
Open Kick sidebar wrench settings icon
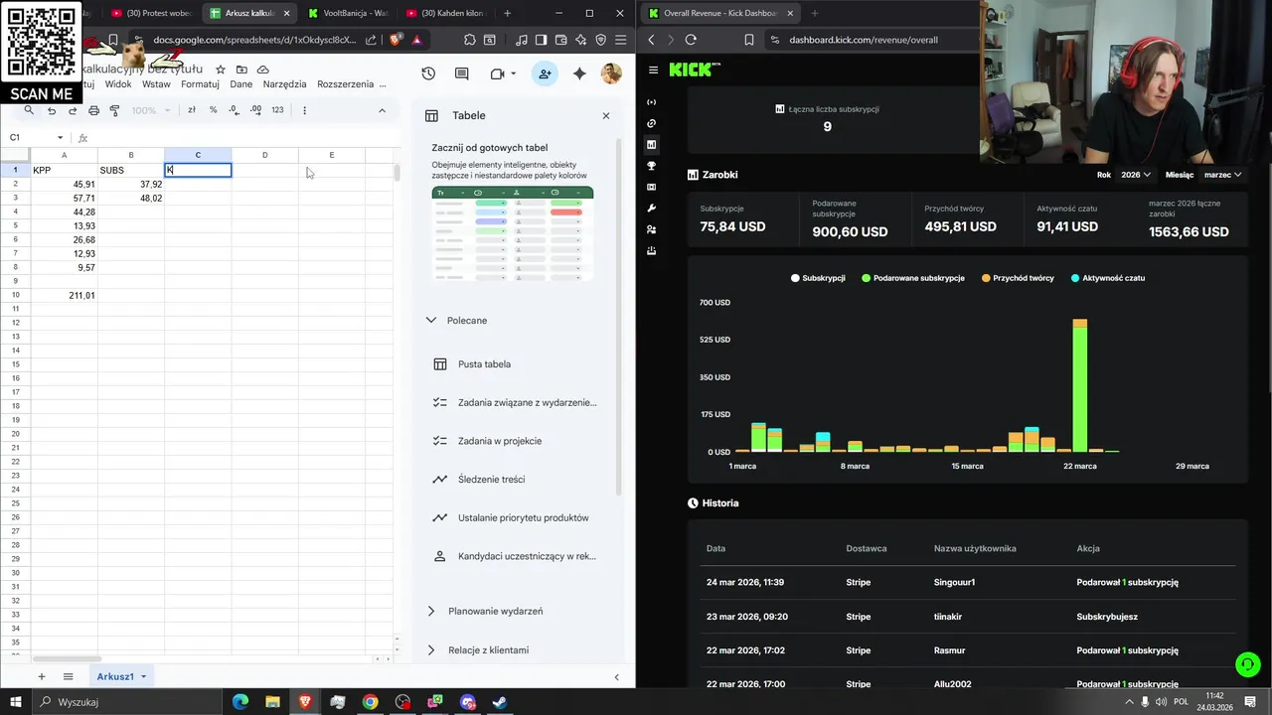click(652, 209)
